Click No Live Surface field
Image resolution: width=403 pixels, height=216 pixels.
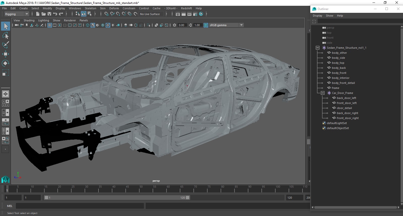click(x=151, y=14)
